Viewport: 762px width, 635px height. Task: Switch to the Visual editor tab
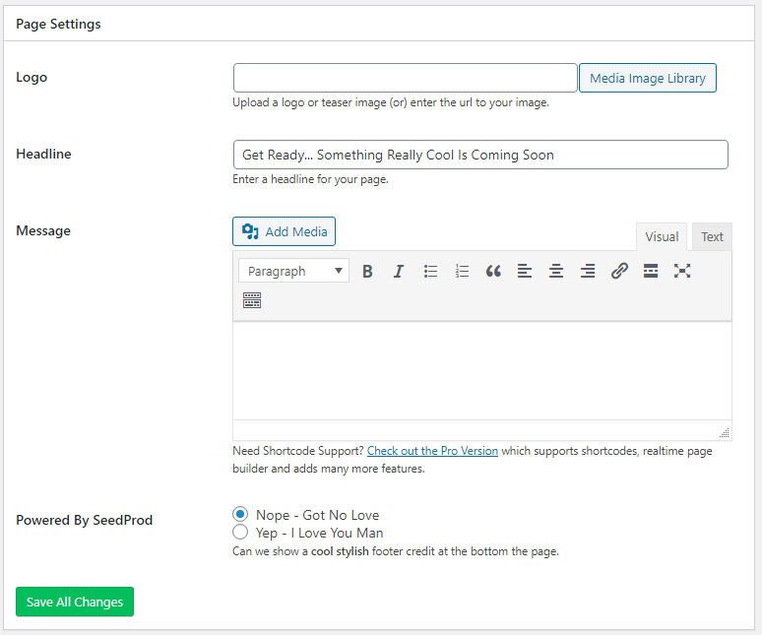(662, 236)
